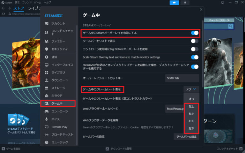This screenshot has height=153, width=245.
Task: Click the blue announcements megaphone icon
Action: tap(174, 3)
